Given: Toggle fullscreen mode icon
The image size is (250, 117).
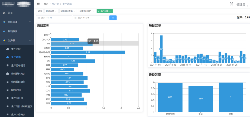Looking at the screenshot, I should (232, 4).
